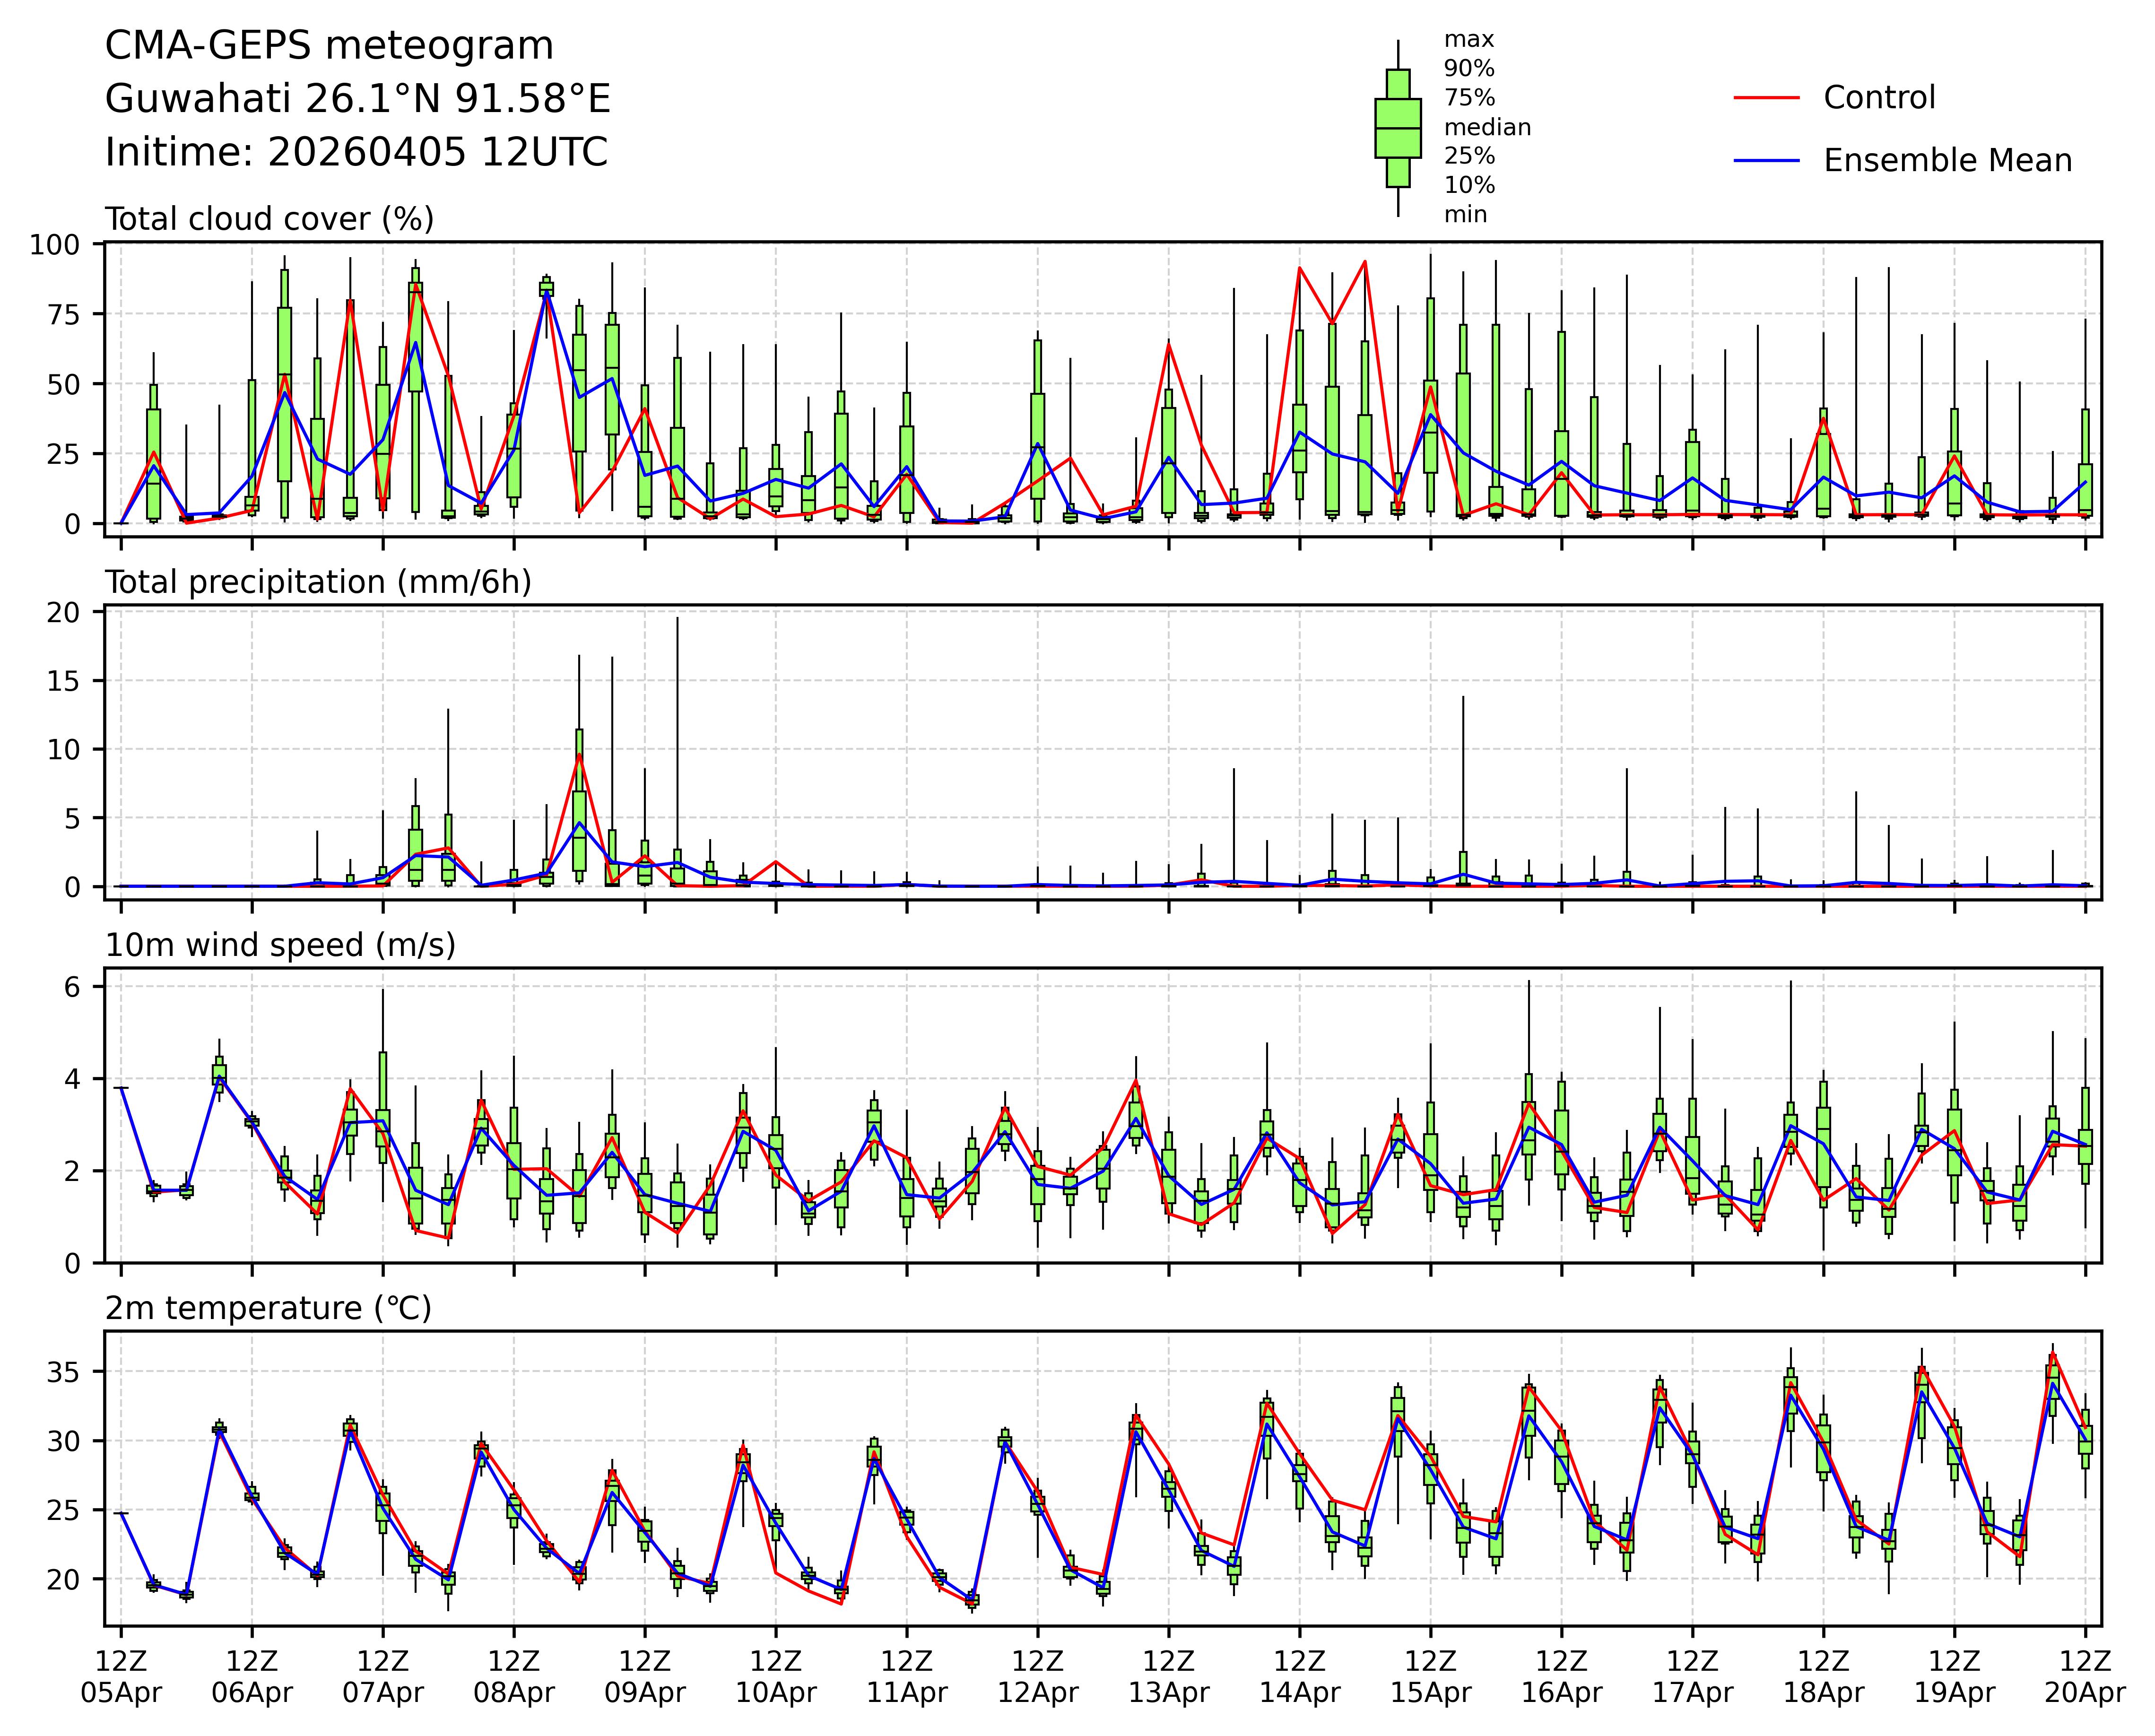Click the '12Z 05Apr' x-axis label

(121, 1677)
